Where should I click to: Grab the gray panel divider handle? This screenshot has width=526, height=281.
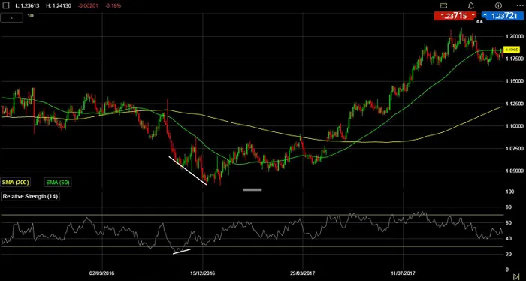point(252,189)
